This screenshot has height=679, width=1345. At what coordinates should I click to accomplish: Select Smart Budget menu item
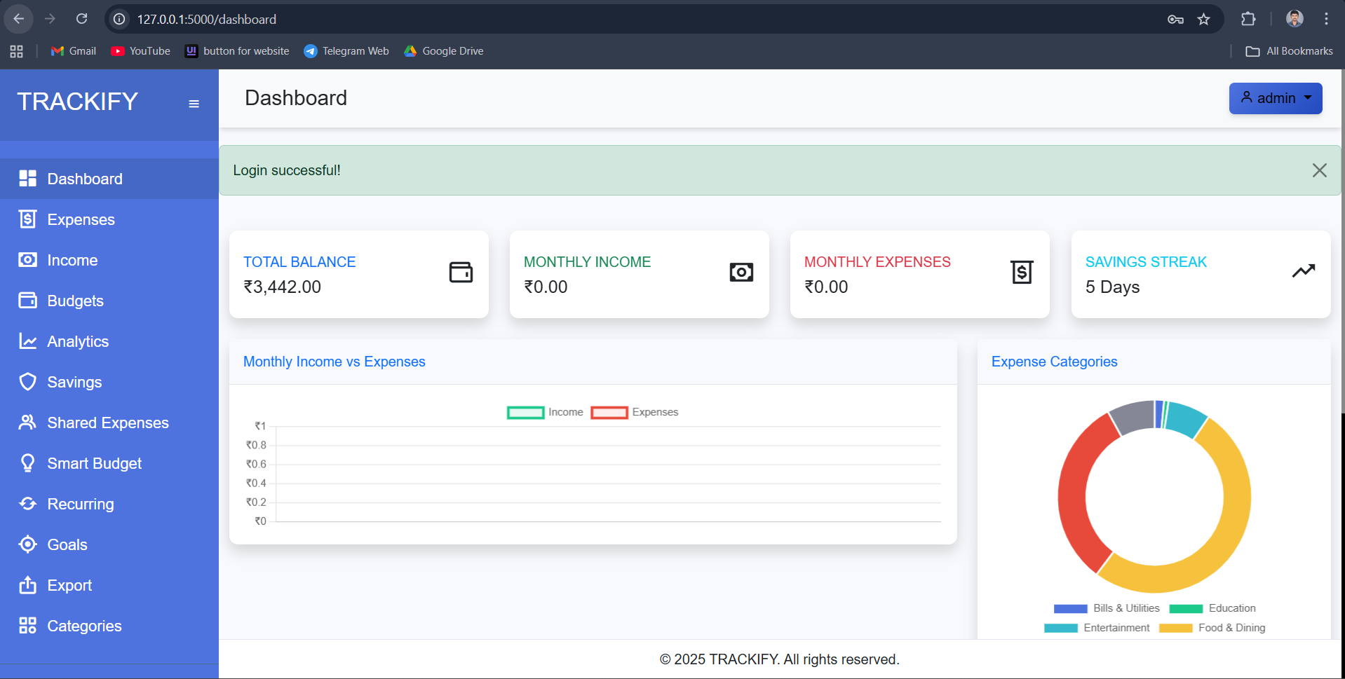click(x=109, y=463)
